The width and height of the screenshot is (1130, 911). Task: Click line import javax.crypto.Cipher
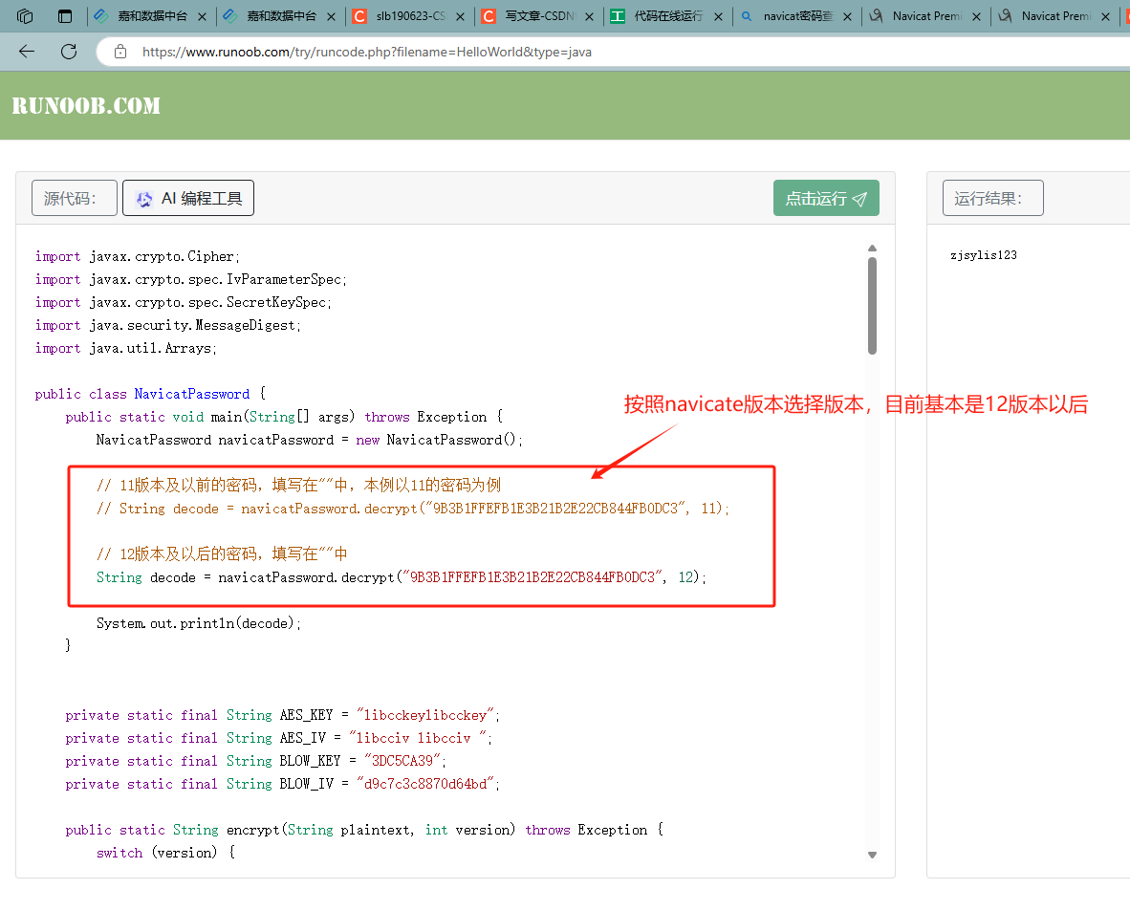pyautogui.click(x=137, y=256)
